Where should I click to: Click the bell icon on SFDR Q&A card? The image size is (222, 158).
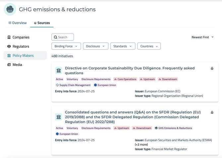point(212,113)
